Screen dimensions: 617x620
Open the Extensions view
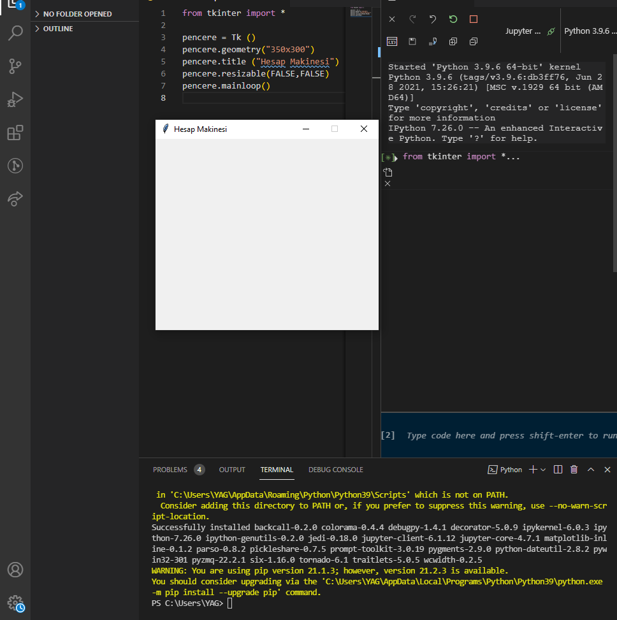point(15,133)
